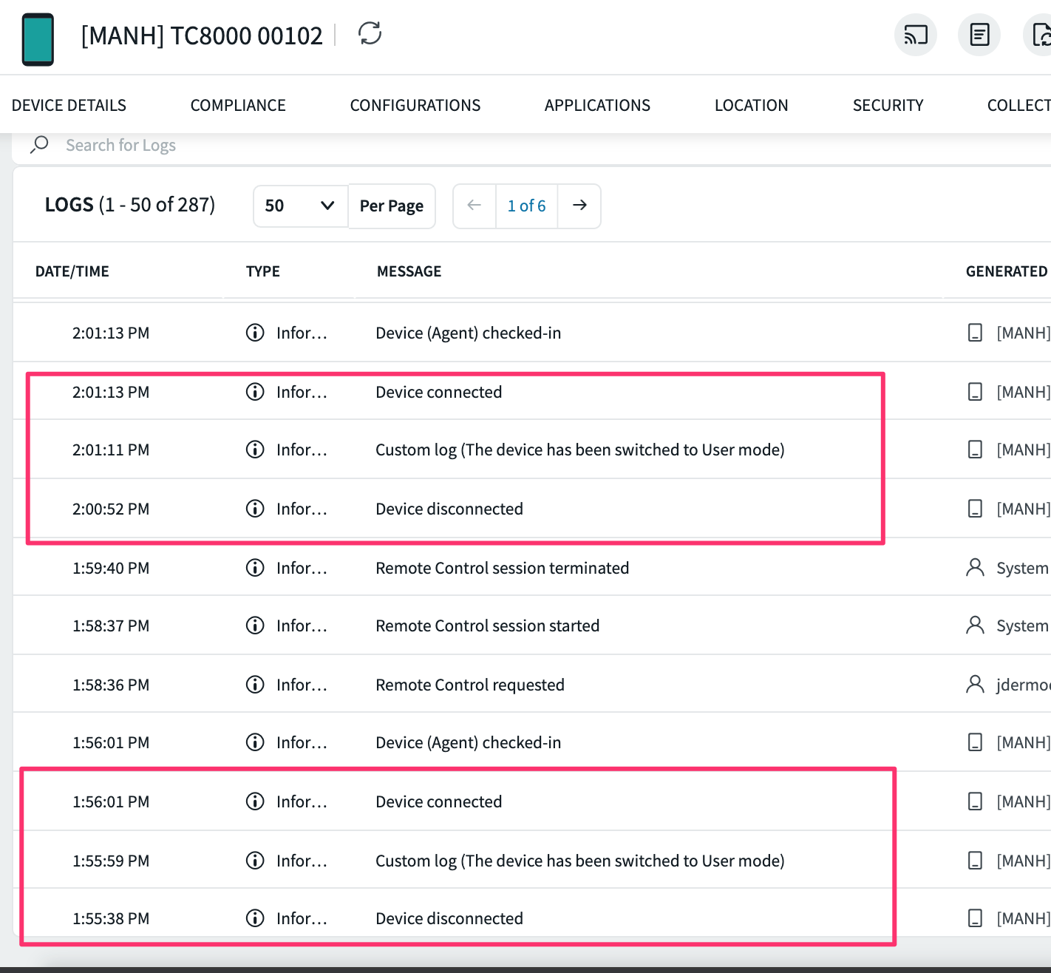Click device icon in 2:00:52 PM row
Image resolution: width=1051 pixels, height=973 pixels.
click(975, 509)
